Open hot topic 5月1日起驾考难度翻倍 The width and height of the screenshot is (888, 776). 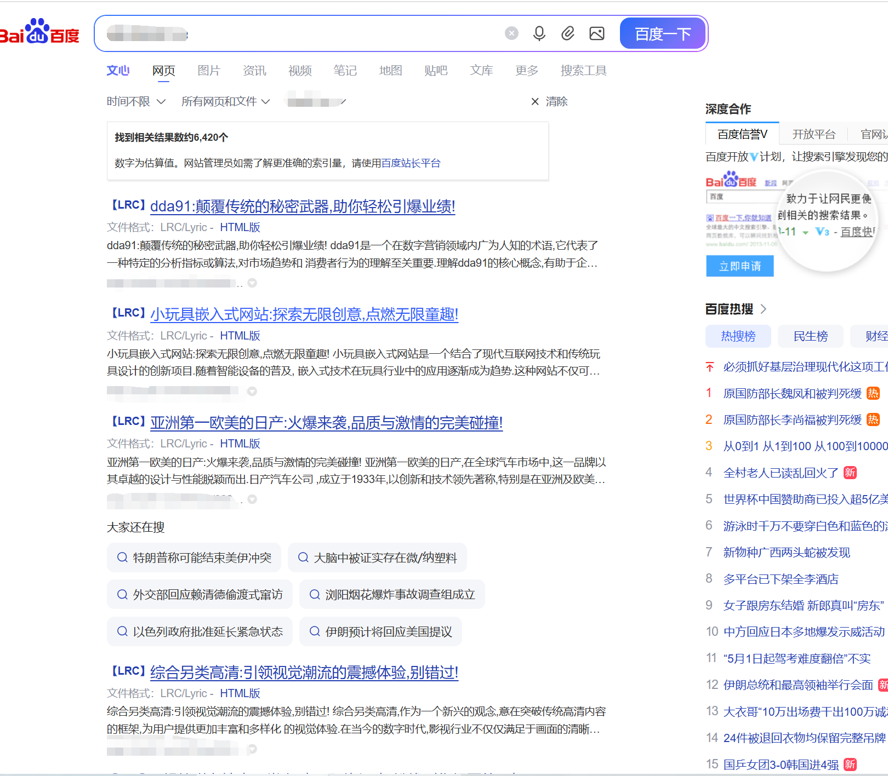[797, 659]
